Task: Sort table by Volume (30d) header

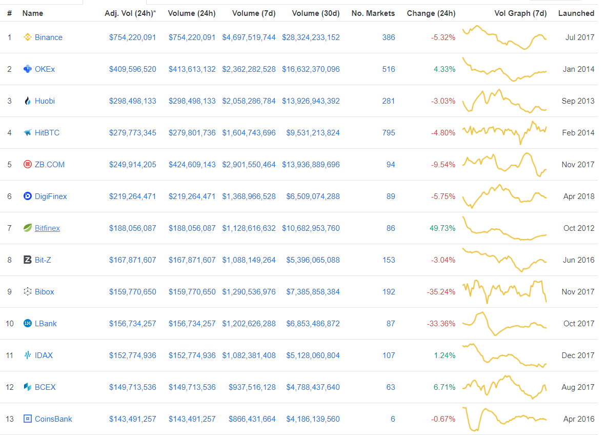Action: click(316, 13)
